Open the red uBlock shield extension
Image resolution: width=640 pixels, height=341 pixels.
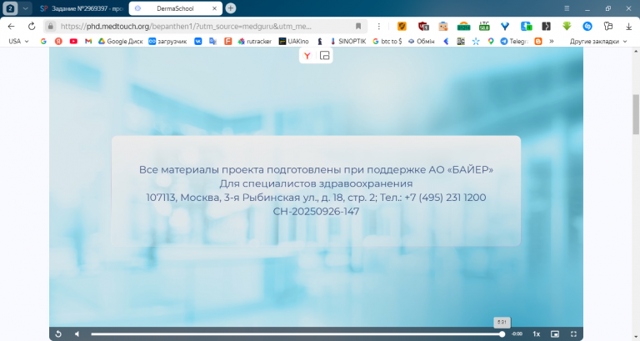(x=423, y=26)
